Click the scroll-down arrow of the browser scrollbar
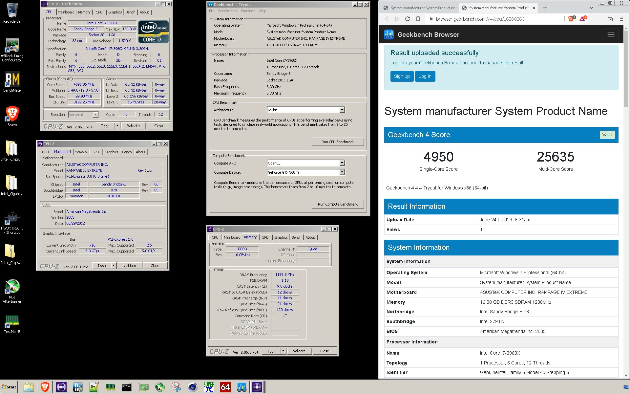 (x=626, y=375)
